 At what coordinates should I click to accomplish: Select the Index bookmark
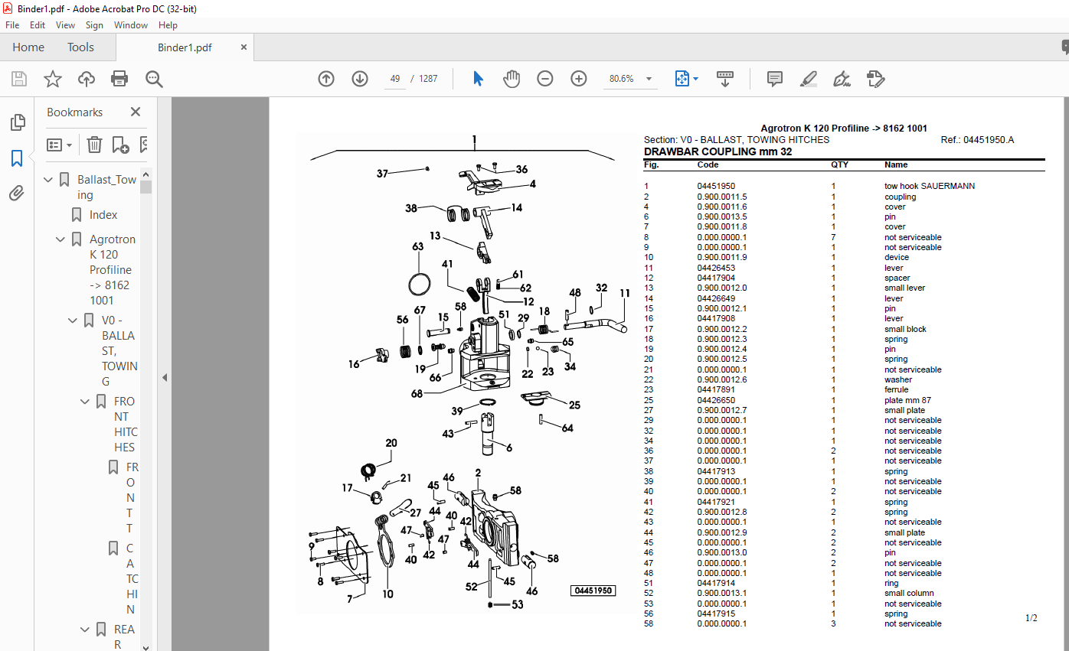[103, 215]
